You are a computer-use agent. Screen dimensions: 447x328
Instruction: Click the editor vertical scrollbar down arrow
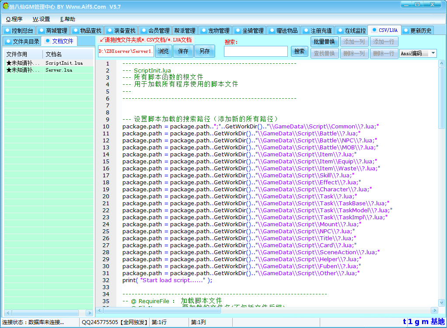click(x=441, y=303)
